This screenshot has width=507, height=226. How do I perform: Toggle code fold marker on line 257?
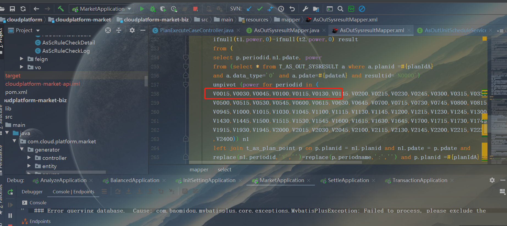186,85
